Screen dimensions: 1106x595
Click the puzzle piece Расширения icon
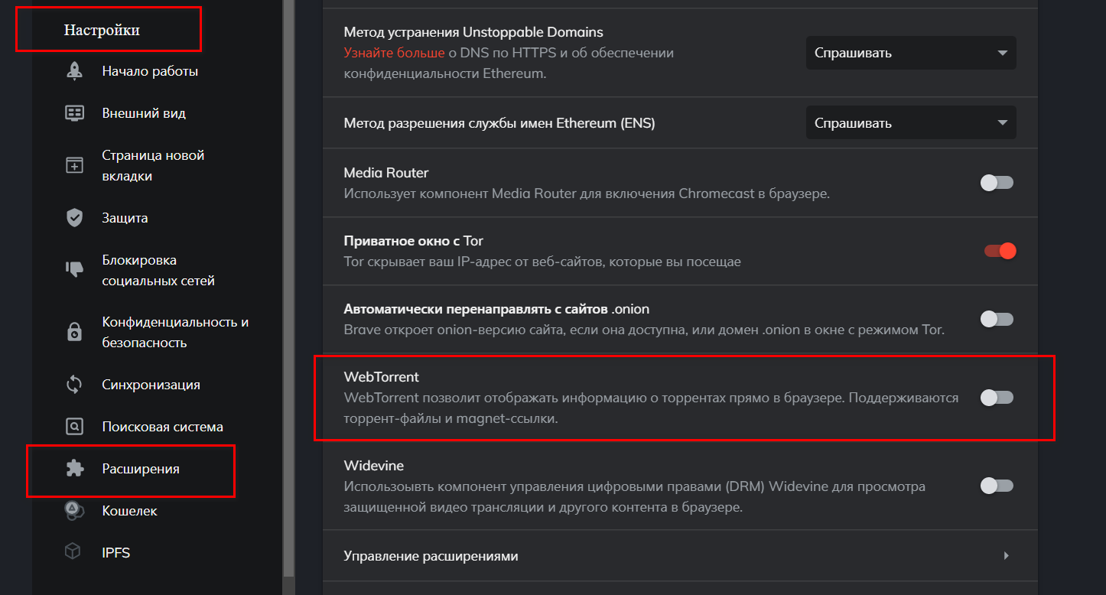point(74,469)
